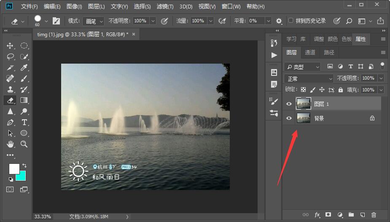
Task: Set the foreground color swatch
Action: click(14, 169)
